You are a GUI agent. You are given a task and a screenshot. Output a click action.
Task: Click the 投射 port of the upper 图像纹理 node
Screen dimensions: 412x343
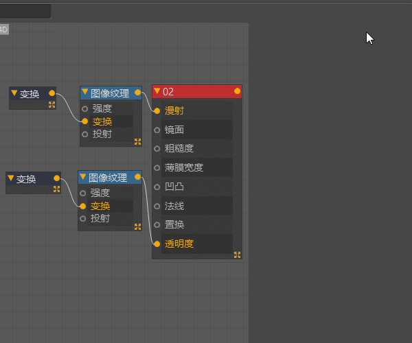[84, 134]
